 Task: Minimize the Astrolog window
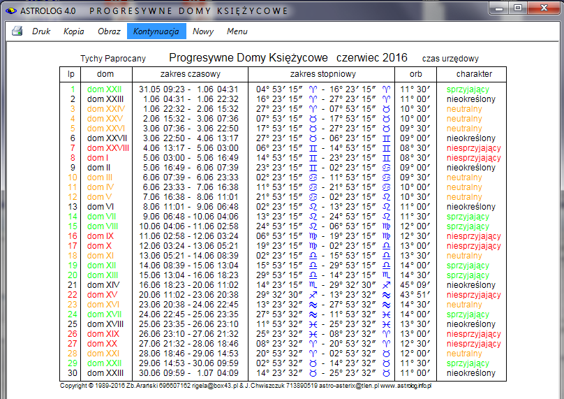(x=499, y=8)
